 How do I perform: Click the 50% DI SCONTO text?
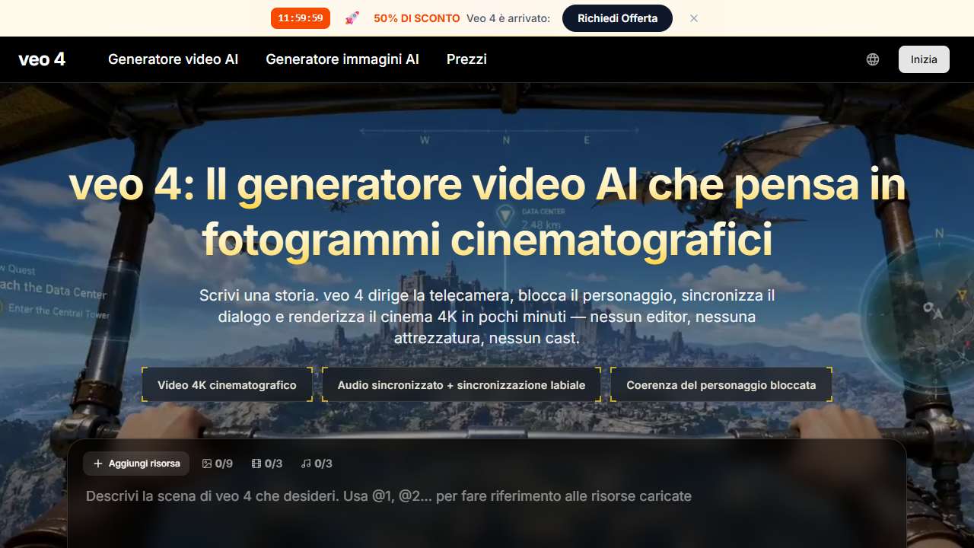coord(417,18)
